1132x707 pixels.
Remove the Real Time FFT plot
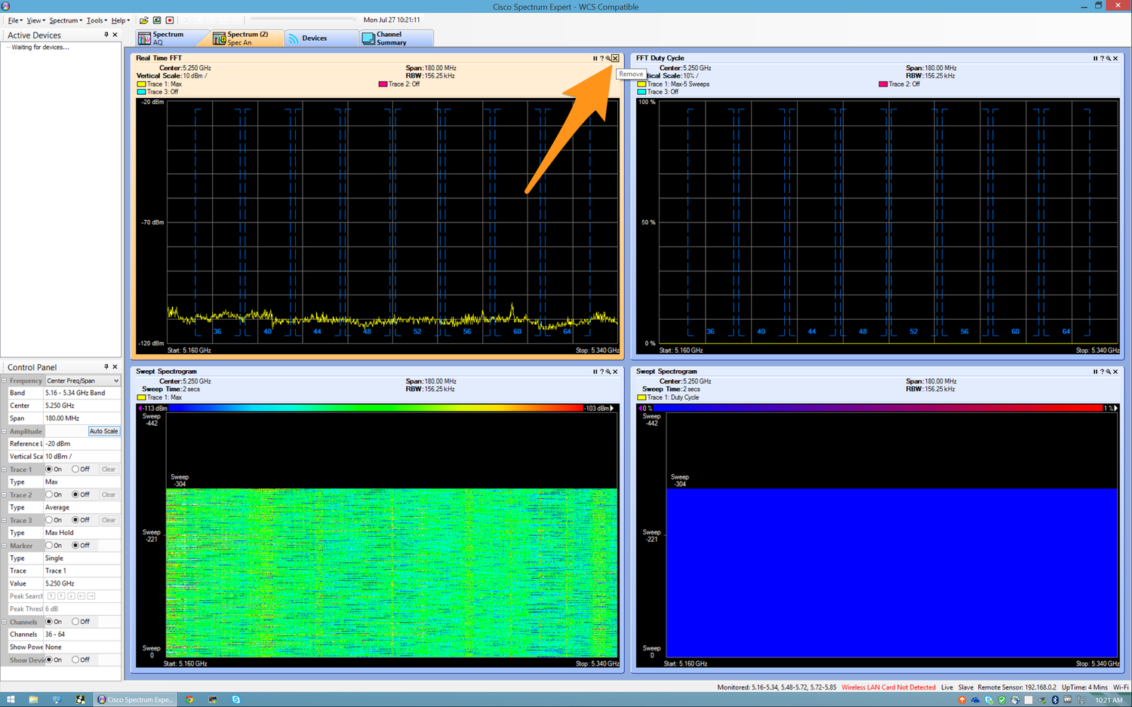point(615,58)
